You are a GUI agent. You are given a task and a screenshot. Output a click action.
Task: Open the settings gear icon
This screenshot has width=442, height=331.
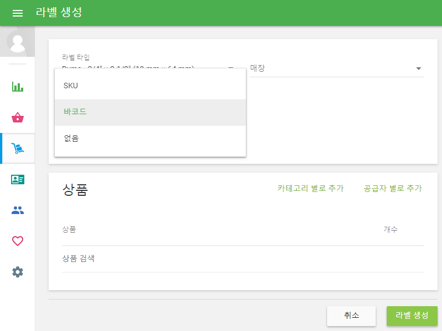tap(17, 272)
